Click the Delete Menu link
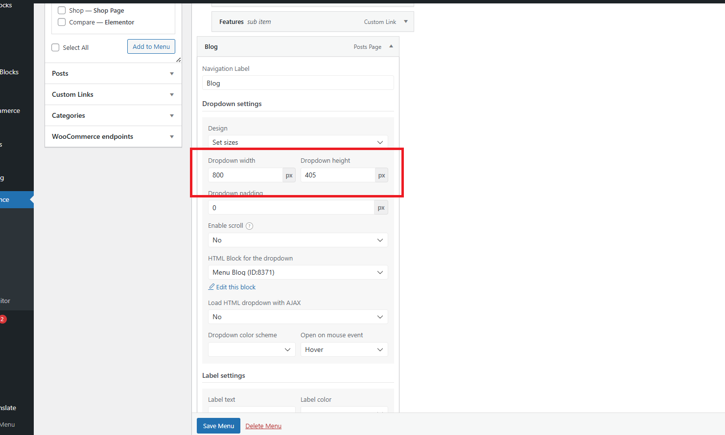The height and width of the screenshot is (435, 725). click(263, 426)
